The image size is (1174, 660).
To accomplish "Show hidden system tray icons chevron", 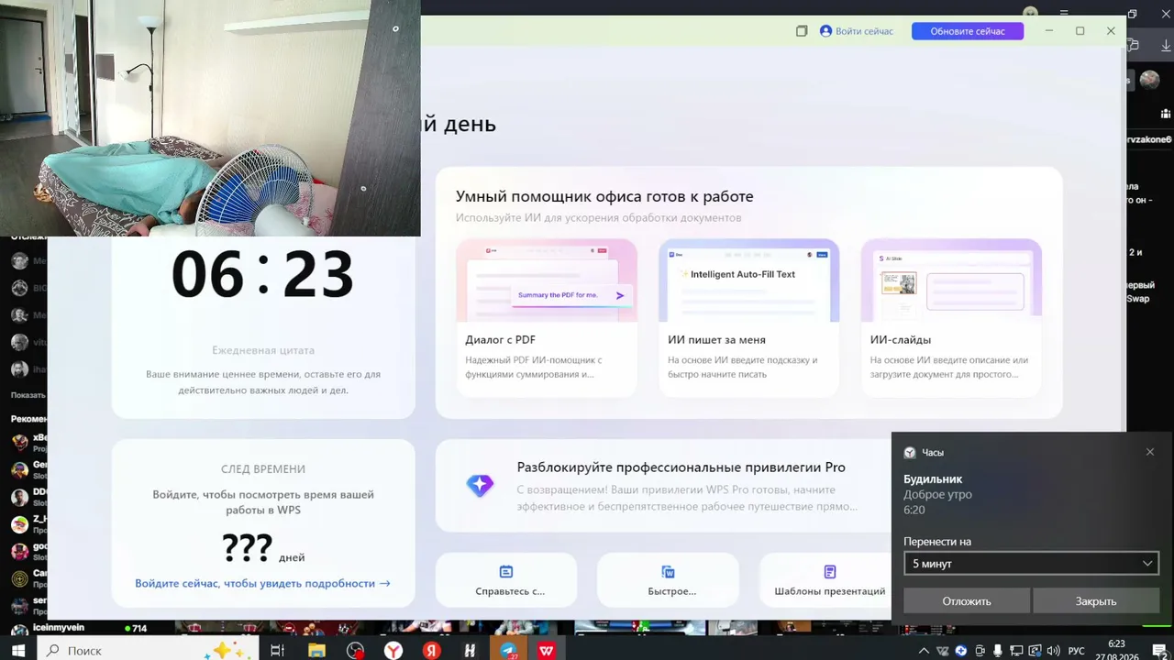I will point(924,651).
